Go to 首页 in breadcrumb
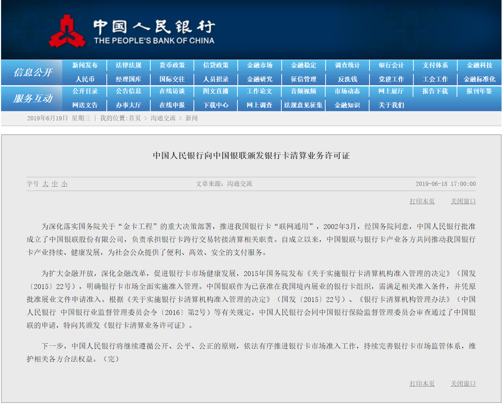 (135, 118)
